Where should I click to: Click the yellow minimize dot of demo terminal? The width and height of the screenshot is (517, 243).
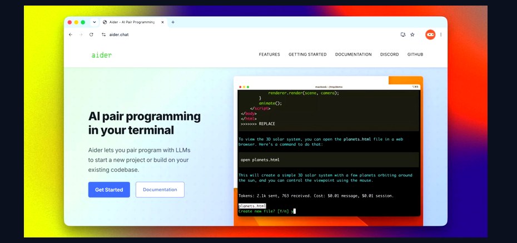[x=244, y=87]
